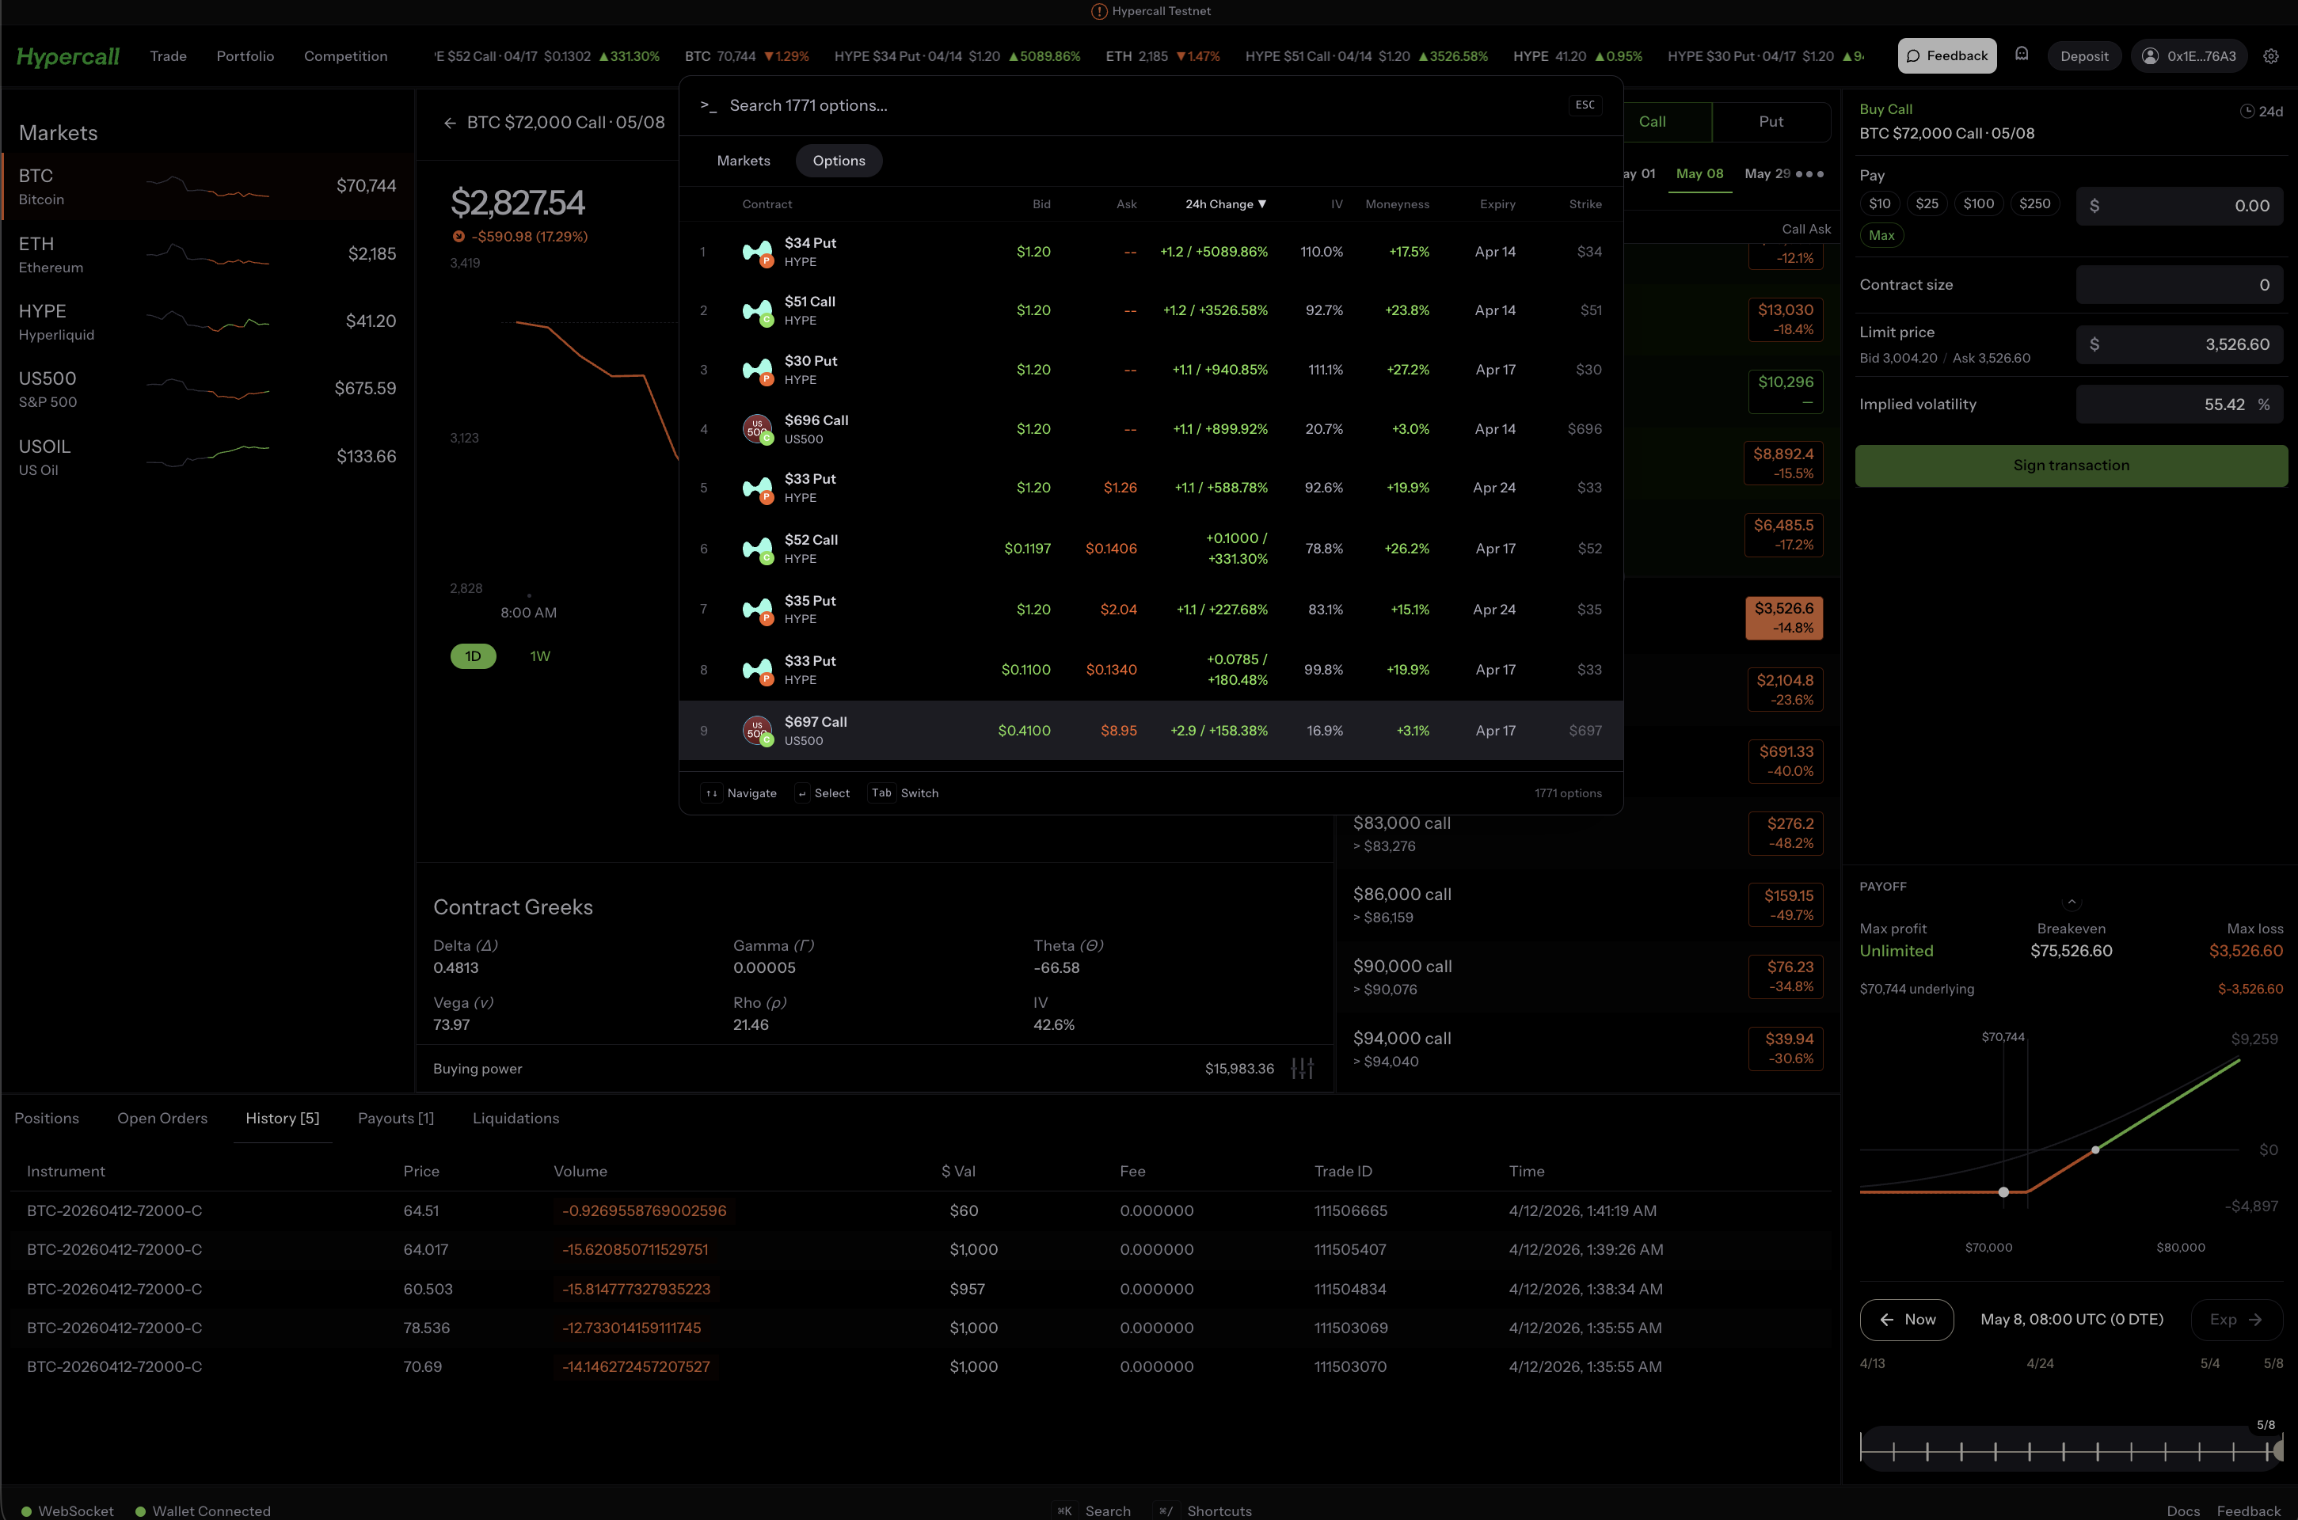This screenshot has width=2298, height=1520.
Task: Click the $3,526.6 call ask price
Action: [1784, 617]
